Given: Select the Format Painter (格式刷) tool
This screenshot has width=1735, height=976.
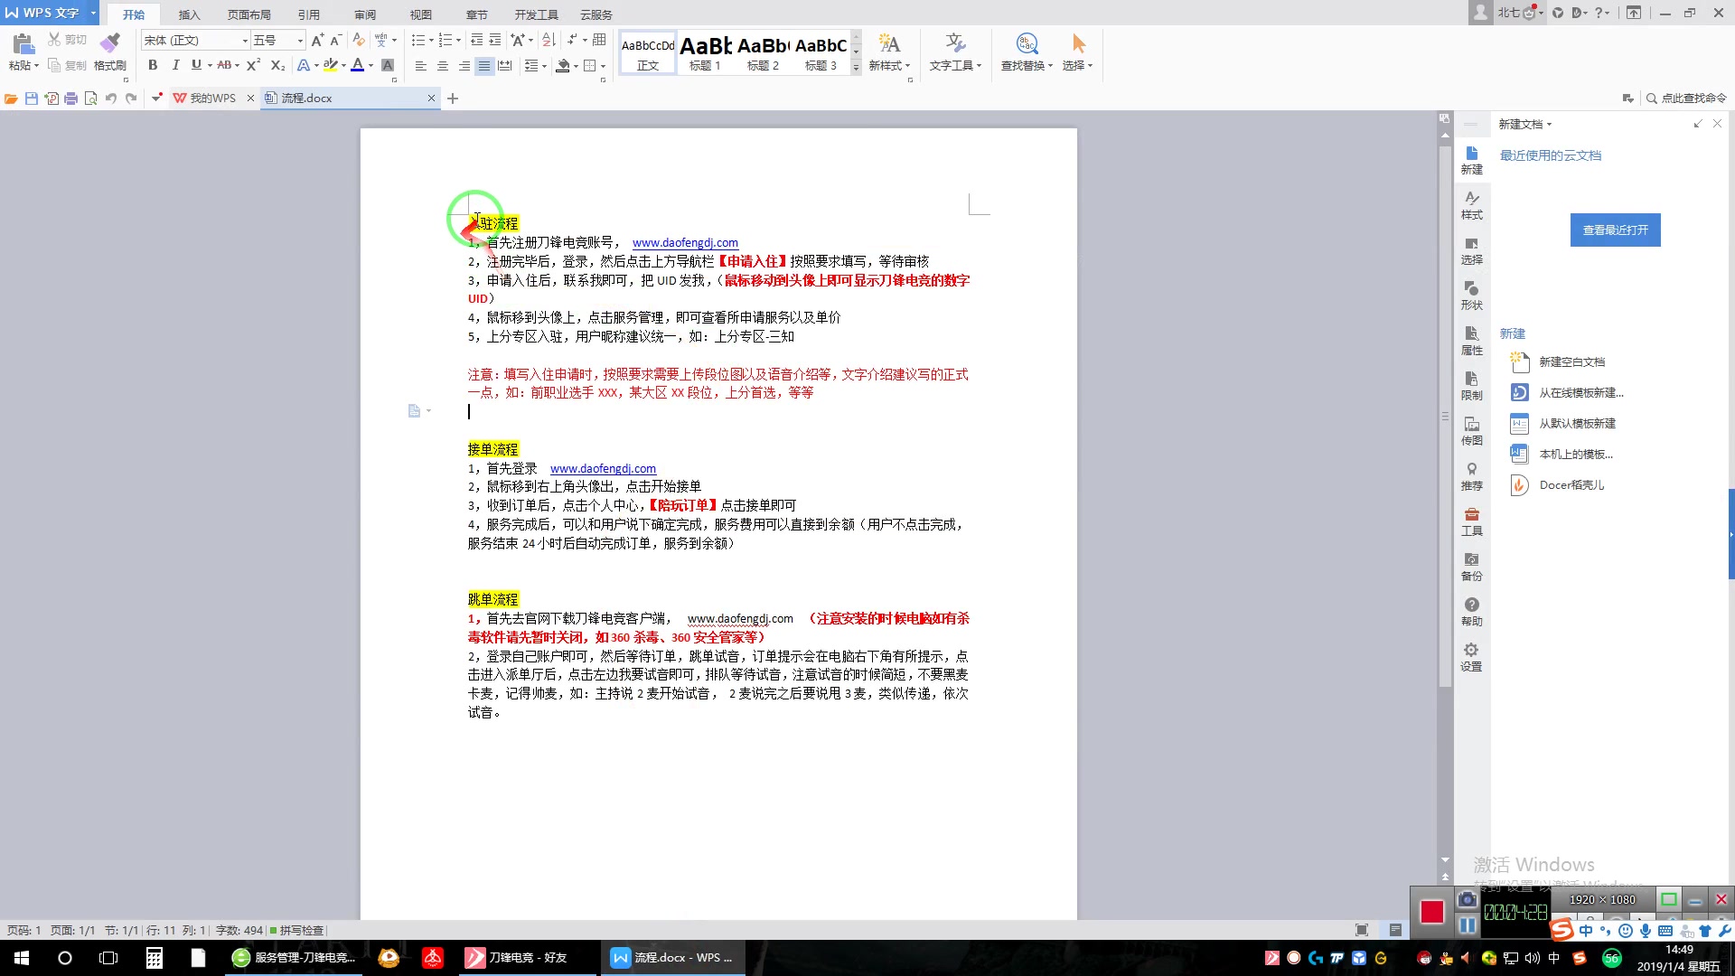Looking at the screenshot, I should (109, 52).
